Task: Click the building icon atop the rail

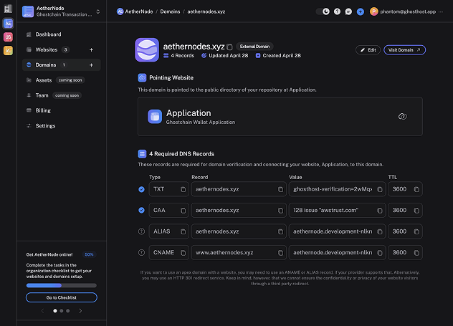Action: click(x=8, y=9)
